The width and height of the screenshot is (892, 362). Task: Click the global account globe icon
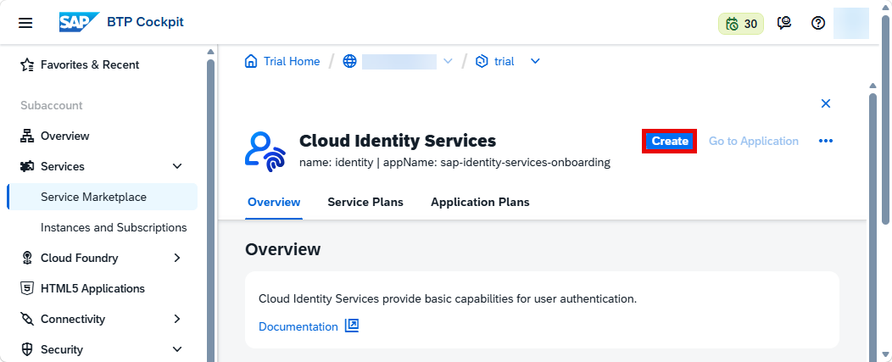pos(349,62)
